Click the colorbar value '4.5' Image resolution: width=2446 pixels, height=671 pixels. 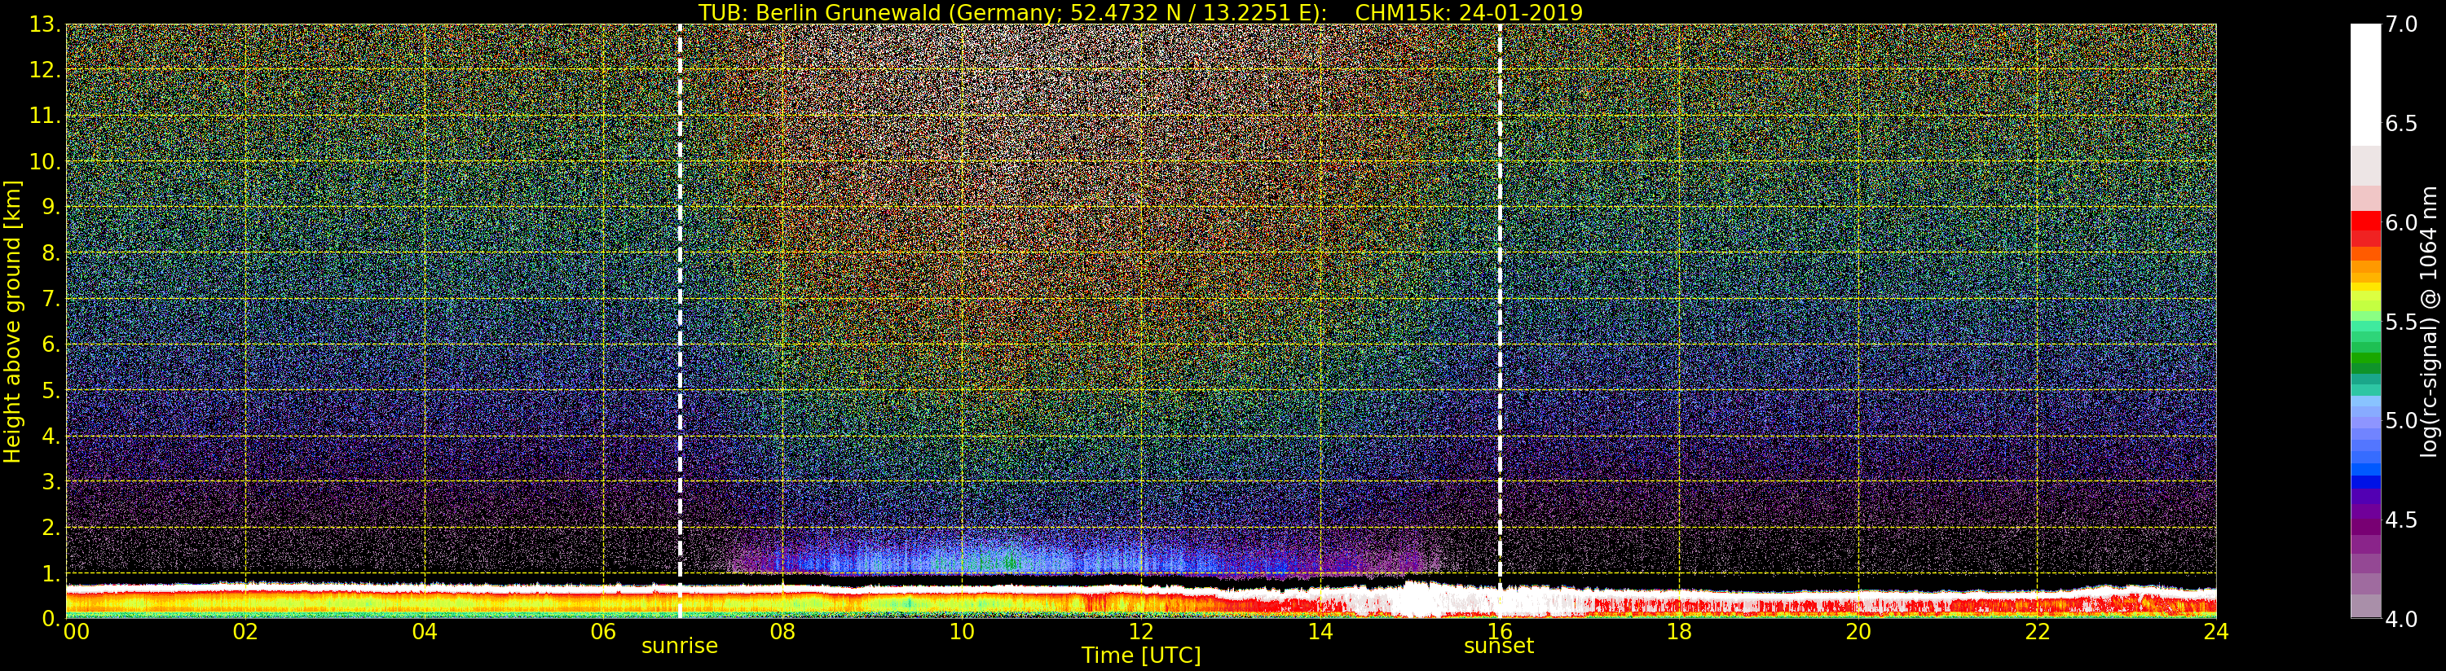pos(2401,520)
